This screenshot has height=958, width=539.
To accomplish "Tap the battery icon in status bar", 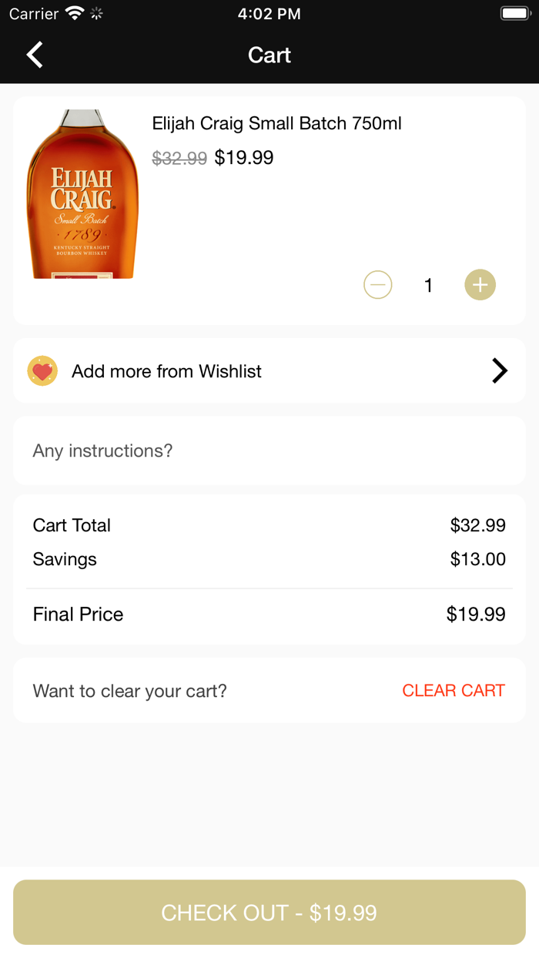I will click(514, 14).
